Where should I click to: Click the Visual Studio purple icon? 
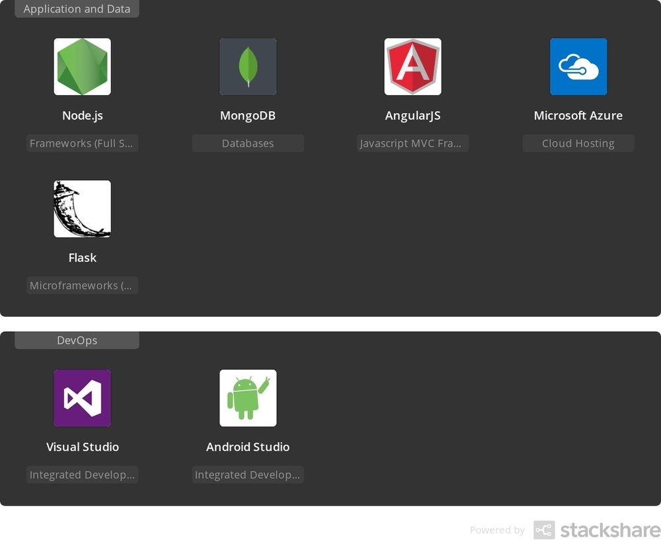tap(82, 397)
